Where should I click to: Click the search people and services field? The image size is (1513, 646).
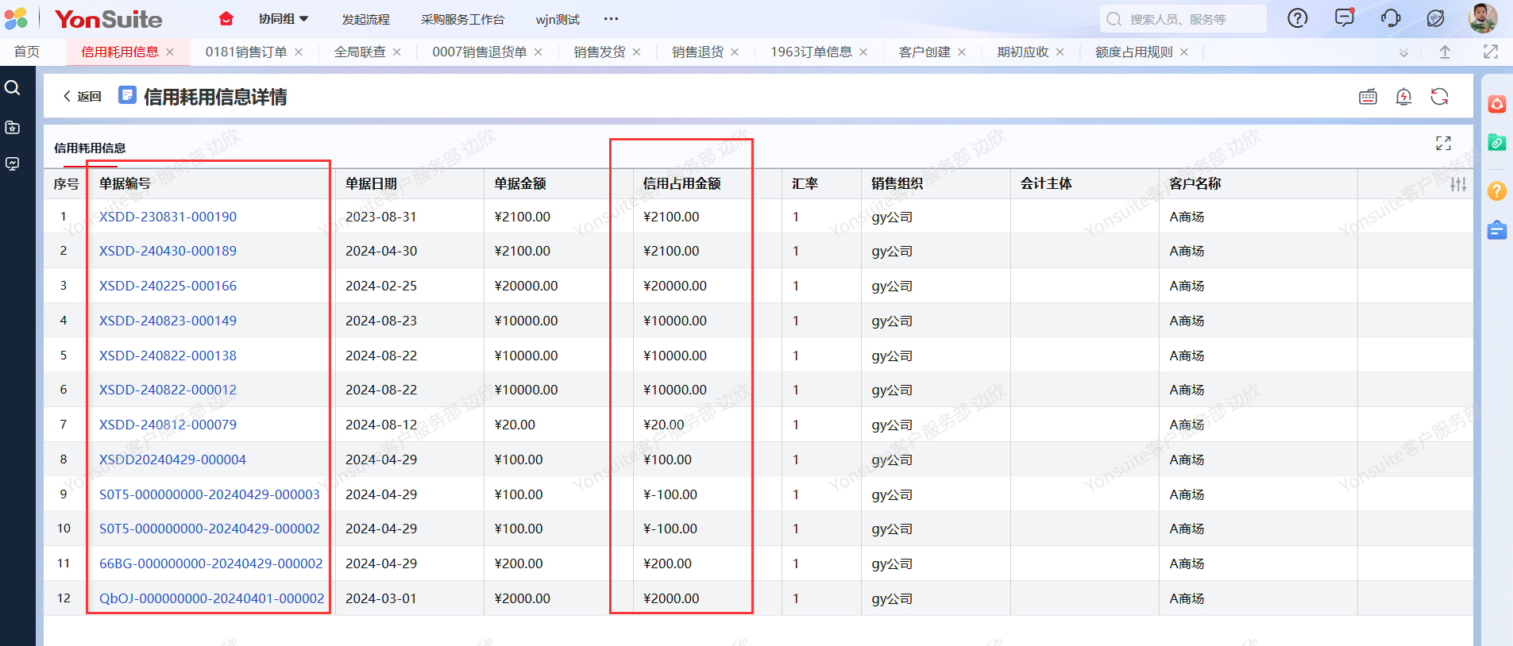(1183, 19)
